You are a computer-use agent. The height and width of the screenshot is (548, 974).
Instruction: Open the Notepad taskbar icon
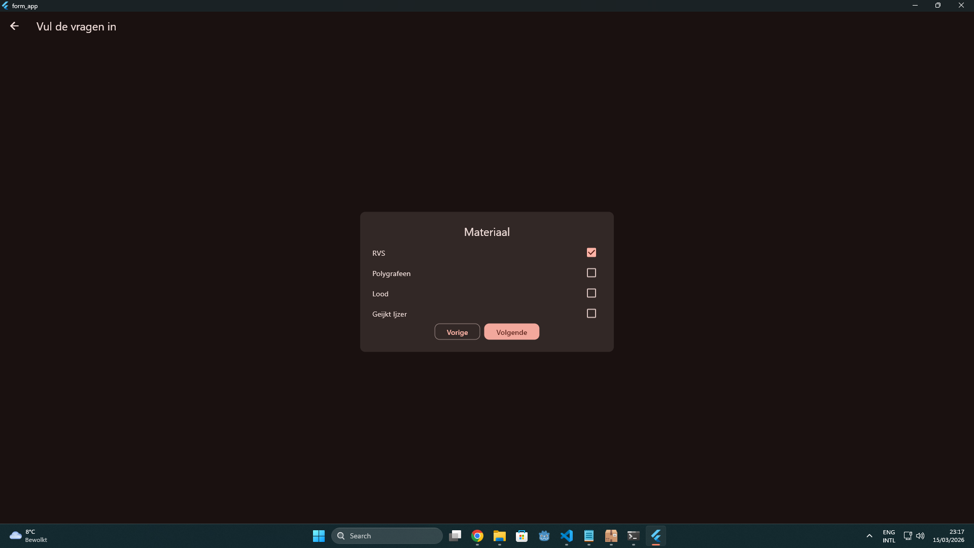(589, 536)
